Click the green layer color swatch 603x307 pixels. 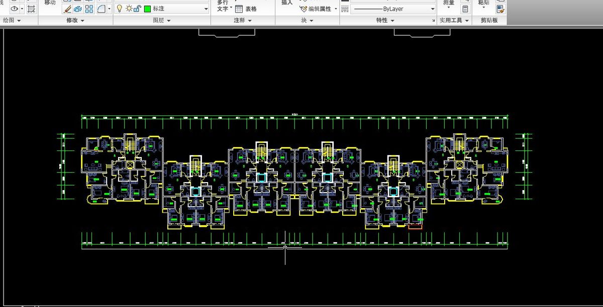pyautogui.click(x=147, y=9)
